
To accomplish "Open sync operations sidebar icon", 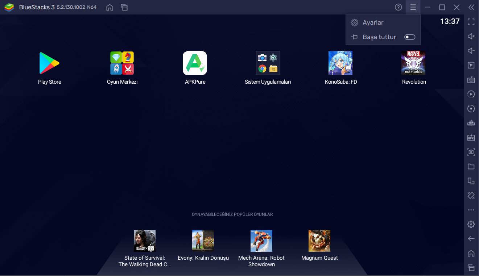I will point(471,109).
